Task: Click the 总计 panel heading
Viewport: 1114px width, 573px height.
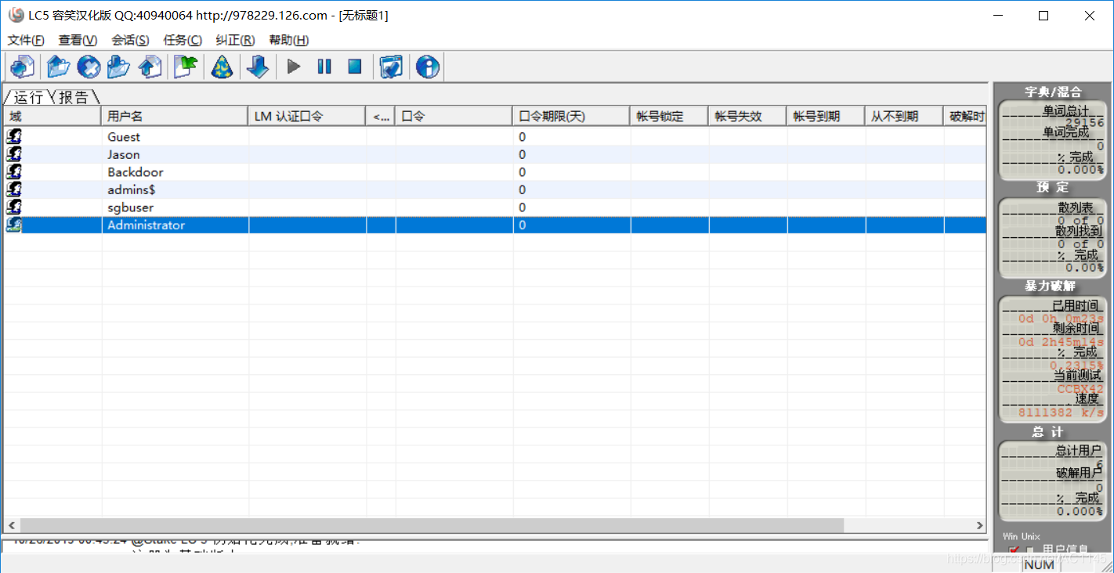Action: 1047,432
